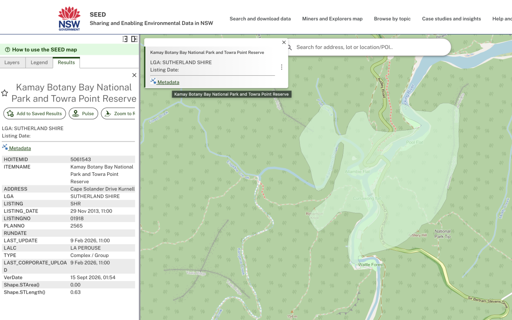The height and width of the screenshot is (320, 512).
Task: Click the LGA value SUTHERLAND SHIRE in the table
Action: point(95,197)
